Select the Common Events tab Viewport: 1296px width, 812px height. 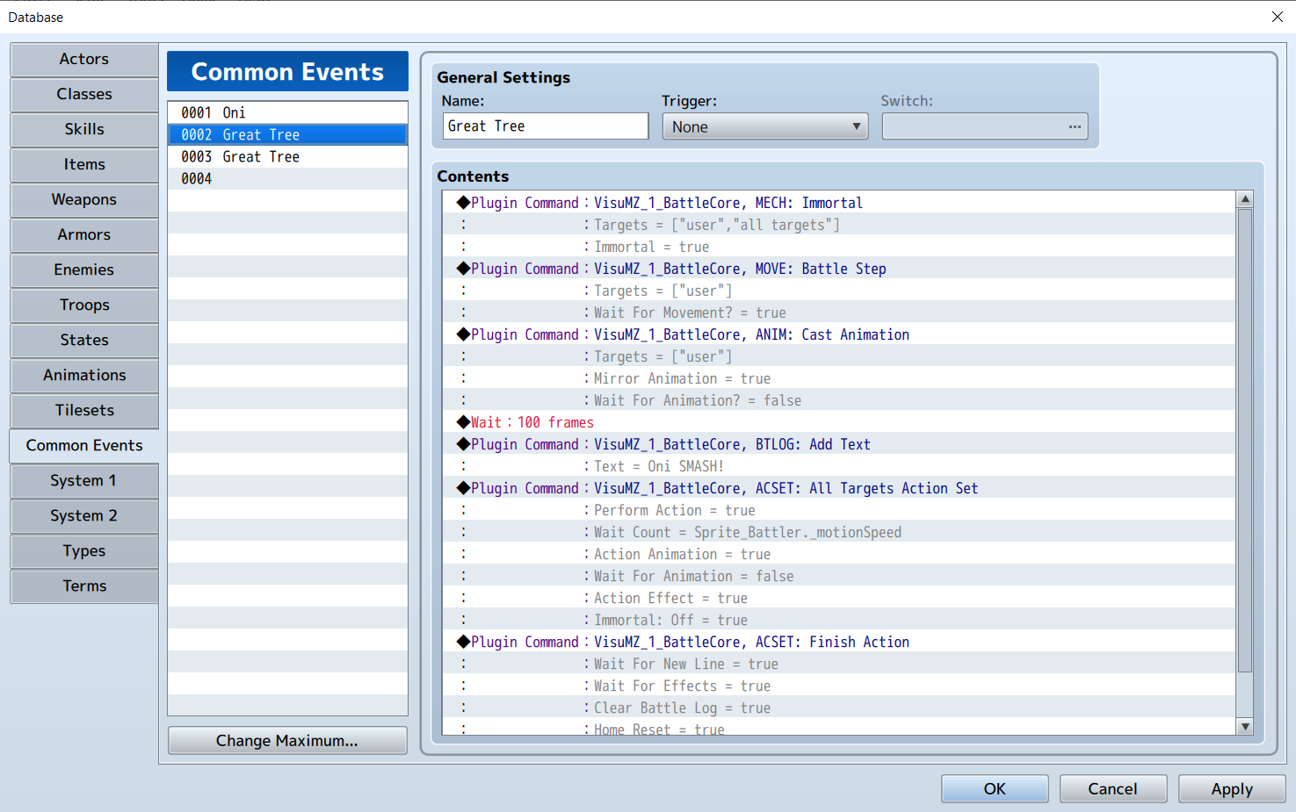pyautogui.click(x=84, y=446)
